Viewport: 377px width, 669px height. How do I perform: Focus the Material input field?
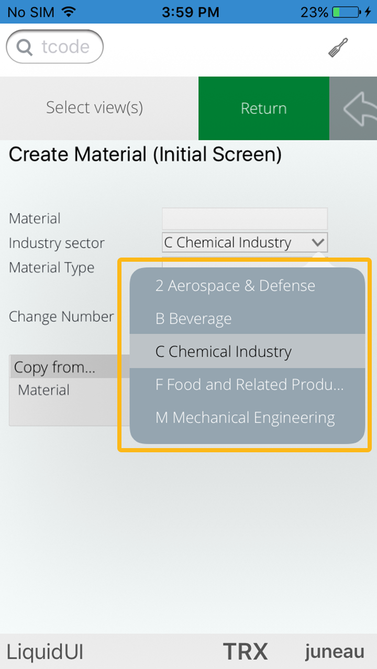(x=245, y=218)
